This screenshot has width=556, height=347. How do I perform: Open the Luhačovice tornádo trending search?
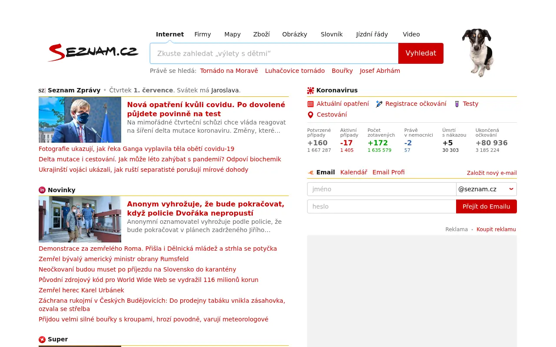295,71
